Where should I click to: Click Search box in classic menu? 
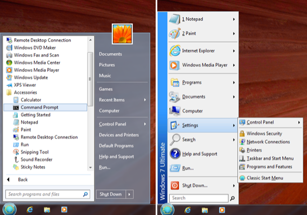coord(199,198)
